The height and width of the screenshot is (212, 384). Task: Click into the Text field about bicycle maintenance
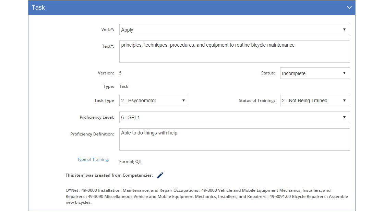235,52
